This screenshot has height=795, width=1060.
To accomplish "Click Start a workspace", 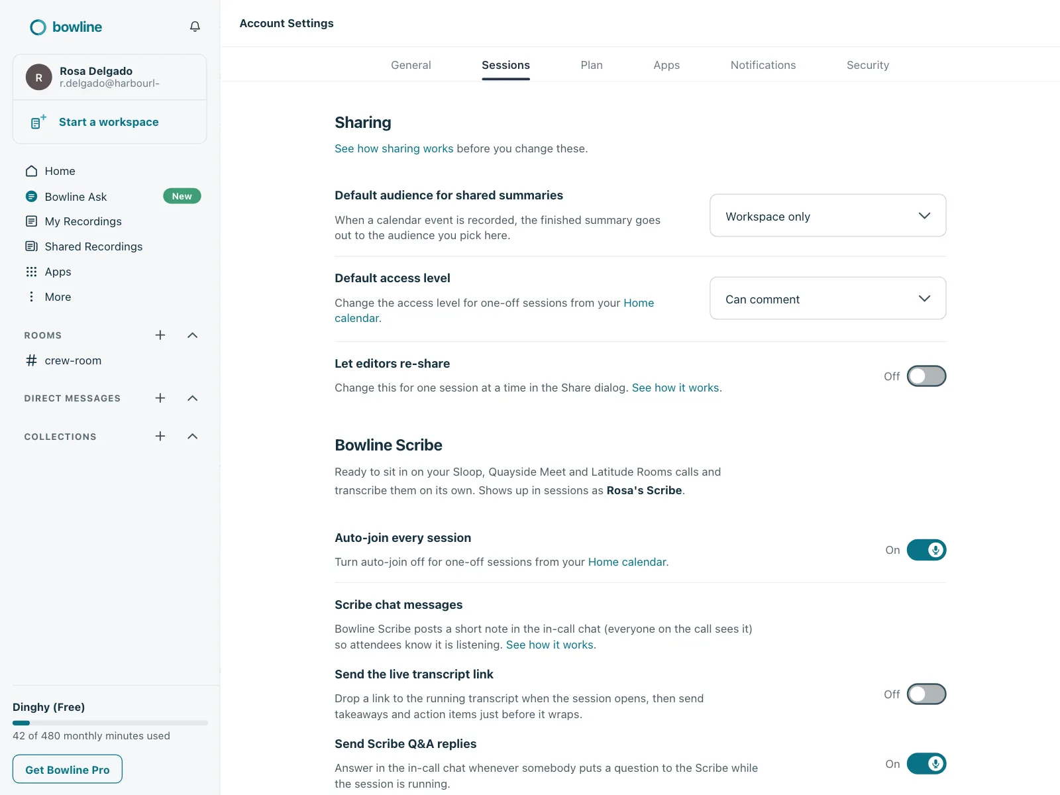I will [109, 122].
